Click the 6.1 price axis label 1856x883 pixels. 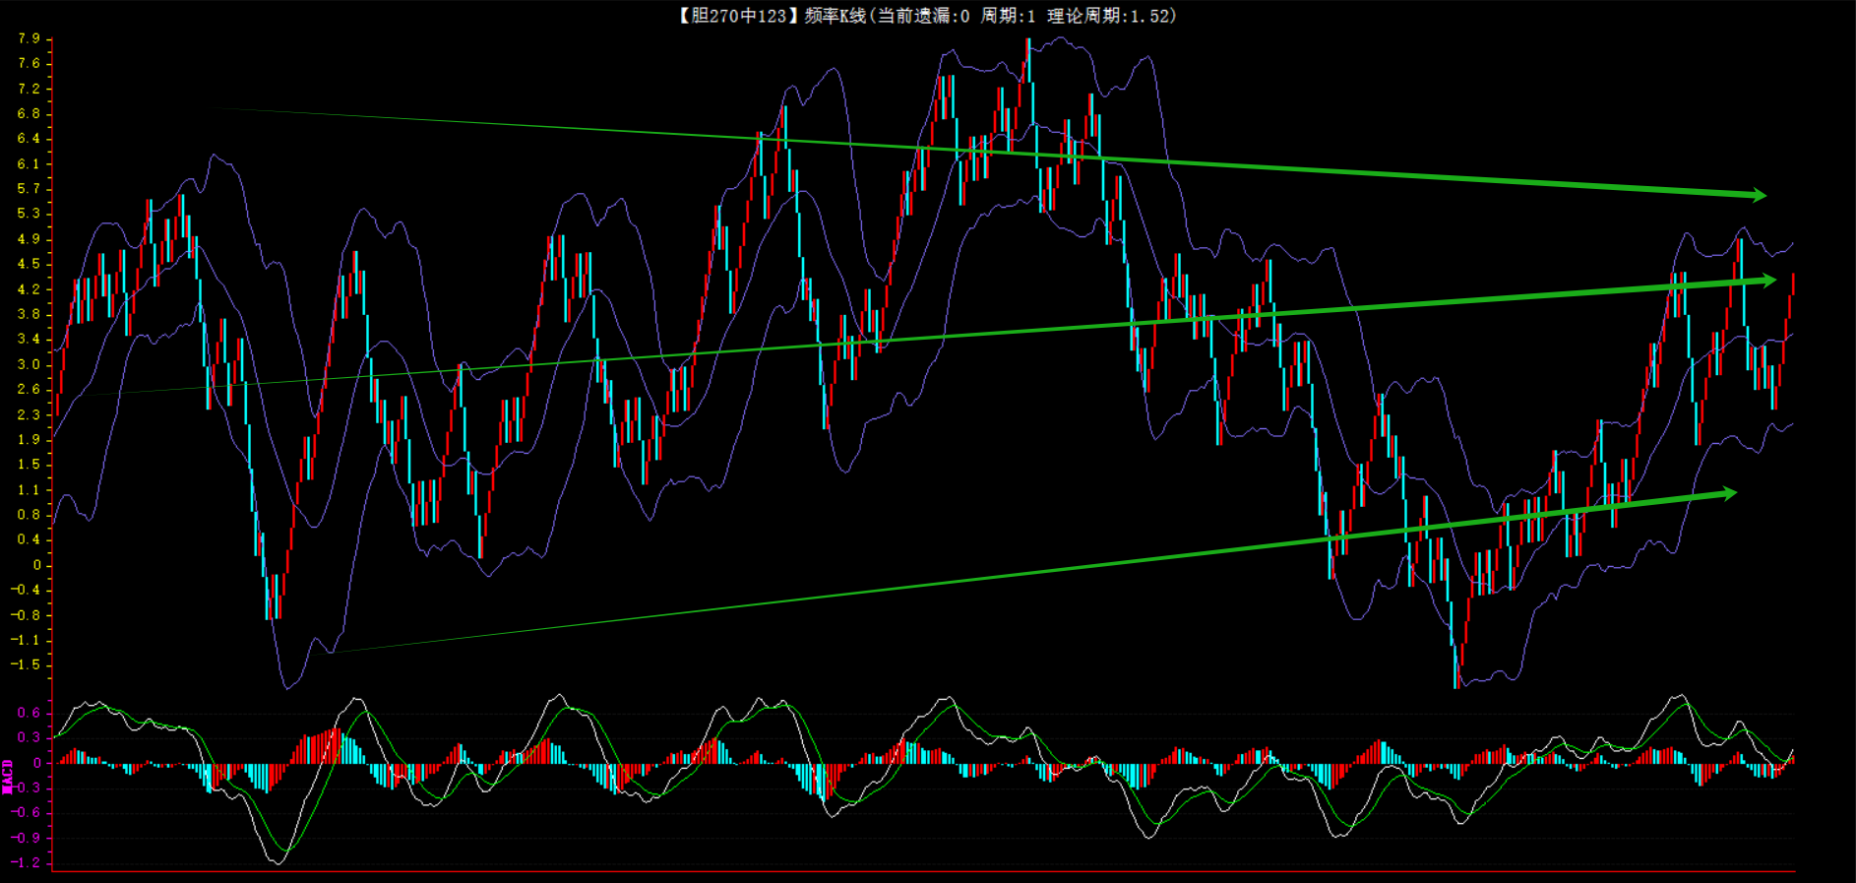click(x=29, y=163)
